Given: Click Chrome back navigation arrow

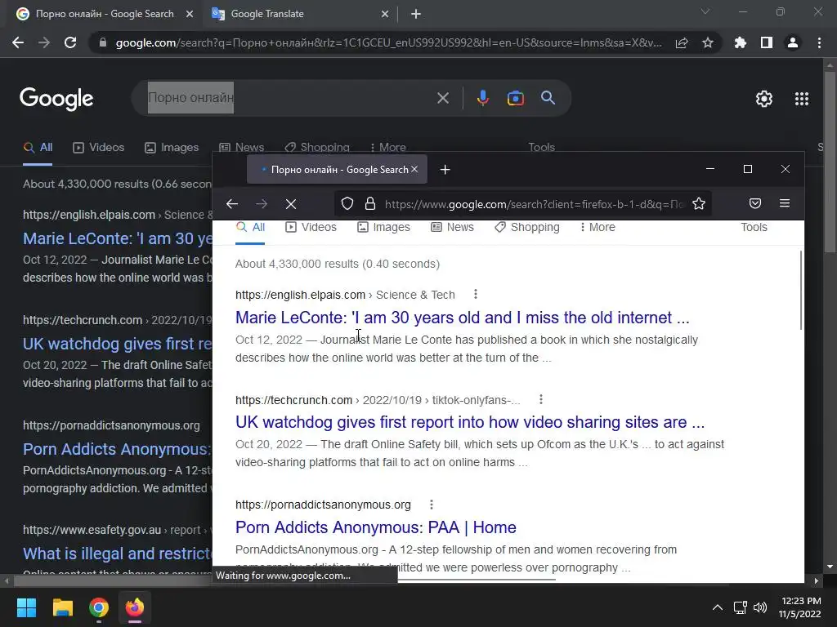Looking at the screenshot, I should [x=18, y=42].
